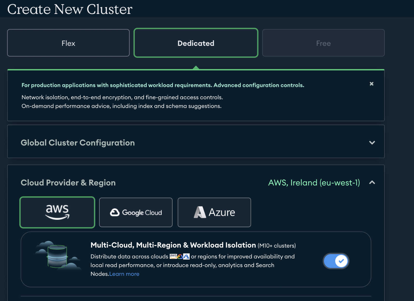414x301 pixels.
Task: Expand Global Cluster Configuration chevron
Action: [x=372, y=142]
